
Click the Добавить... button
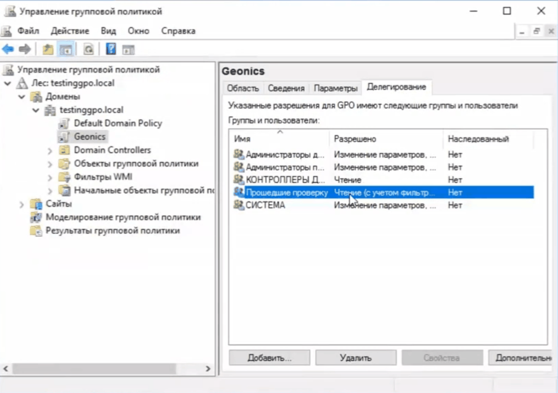click(269, 358)
